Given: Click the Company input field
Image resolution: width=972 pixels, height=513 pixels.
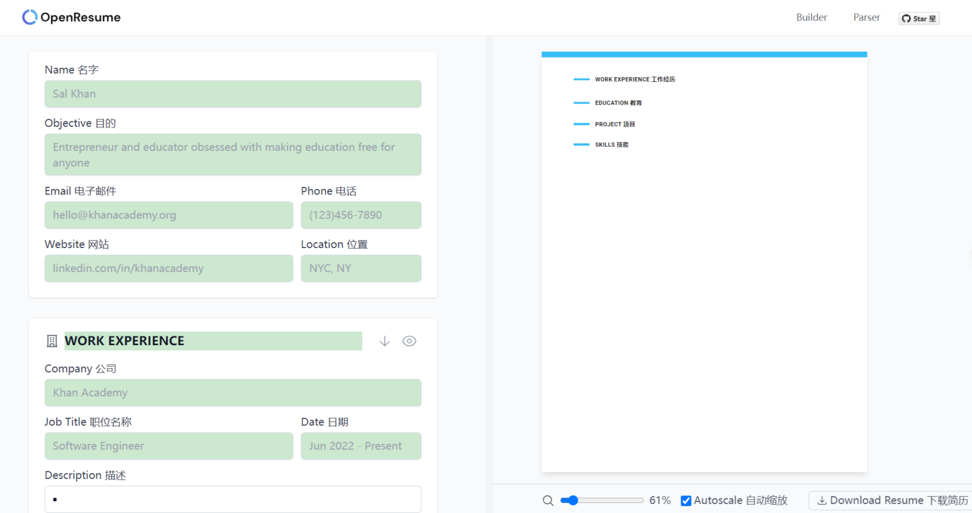Looking at the screenshot, I should click(233, 393).
